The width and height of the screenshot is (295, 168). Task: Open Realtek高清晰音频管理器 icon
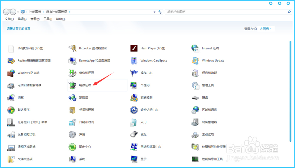11,61
